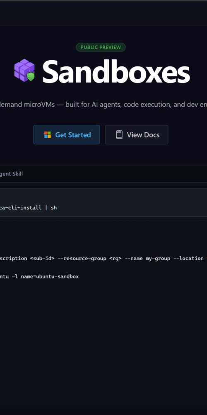
Task: Switch to the Agent Skill tab
Action: (11, 174)
